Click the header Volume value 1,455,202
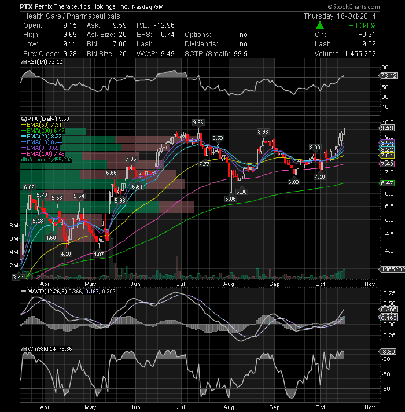The height and width of the screenshot is (412, 405). pos(360,54)
